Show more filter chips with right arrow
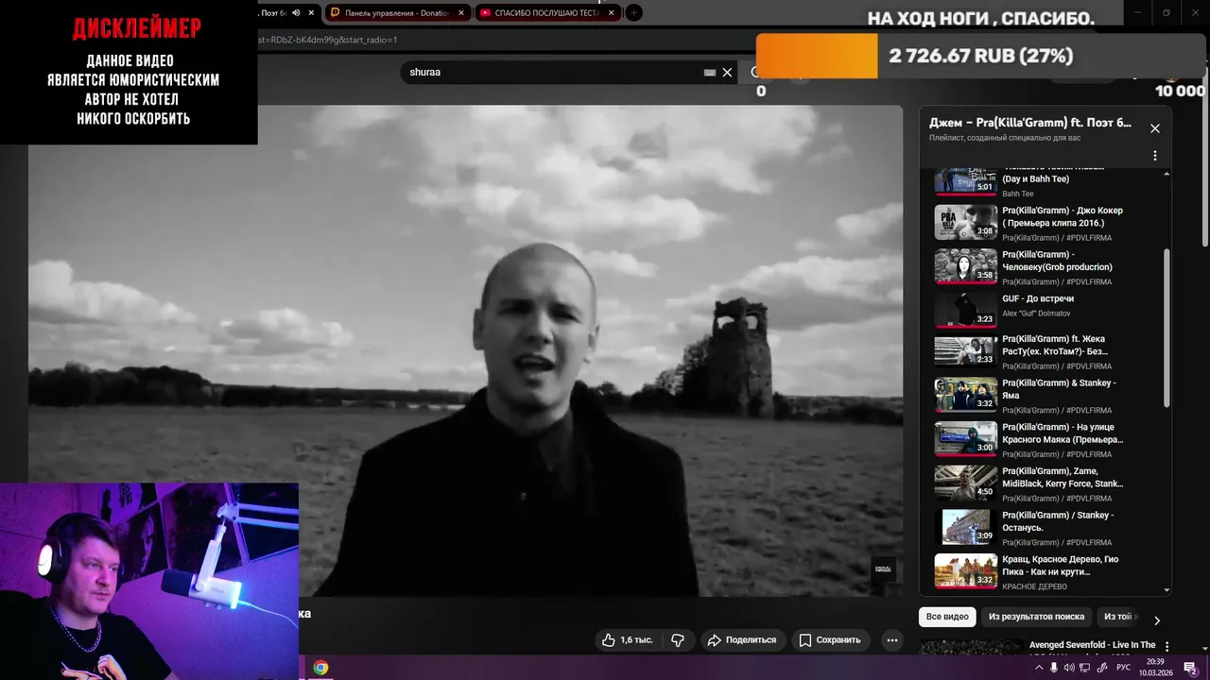The height and width of the screenshot is (680, 1210). click(1156, 620)
